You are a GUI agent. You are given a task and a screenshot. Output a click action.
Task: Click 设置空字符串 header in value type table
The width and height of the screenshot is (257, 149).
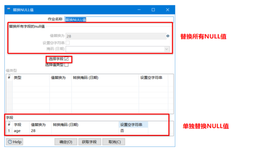click(153, 78)
